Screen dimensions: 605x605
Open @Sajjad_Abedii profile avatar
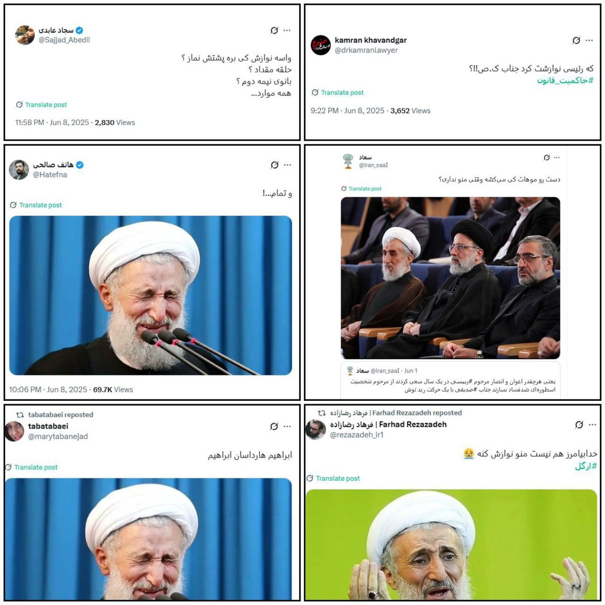click(25, 35)
